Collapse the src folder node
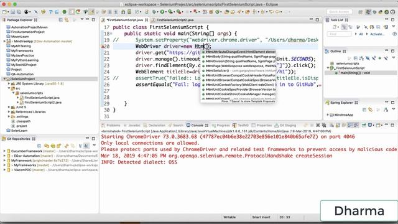The width and height of the screenshot is (398, 224). pyautogui.click(x=9, y=88)
